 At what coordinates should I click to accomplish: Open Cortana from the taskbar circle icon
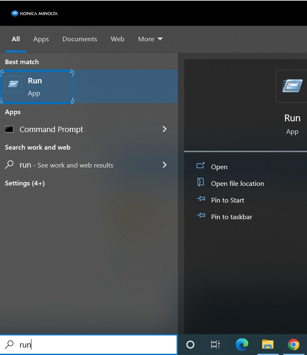tap(190, 345)
